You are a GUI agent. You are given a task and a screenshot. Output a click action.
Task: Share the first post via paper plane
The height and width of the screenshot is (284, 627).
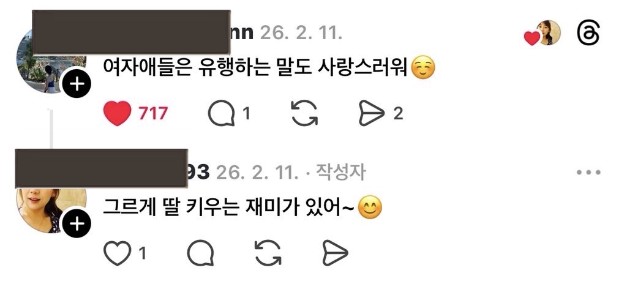tap(372, 114)
